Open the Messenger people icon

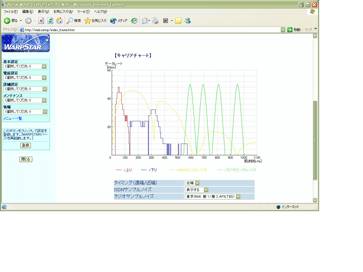pyautogui.click(x=187, y=21)
